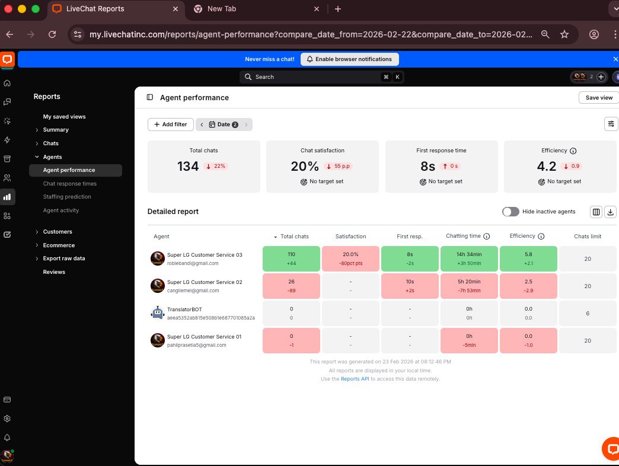The height and width of the screenshot is (466, 619).
Task: Click the 20.0% satisfaction cell
Action: pyautogui.click(x=350, y=258)
